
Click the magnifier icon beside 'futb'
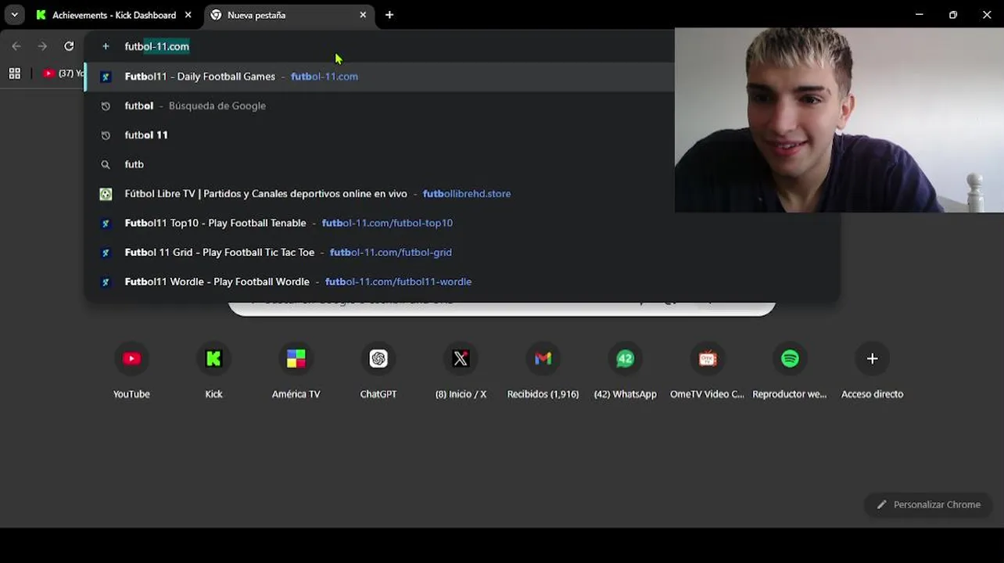(106, 164)
